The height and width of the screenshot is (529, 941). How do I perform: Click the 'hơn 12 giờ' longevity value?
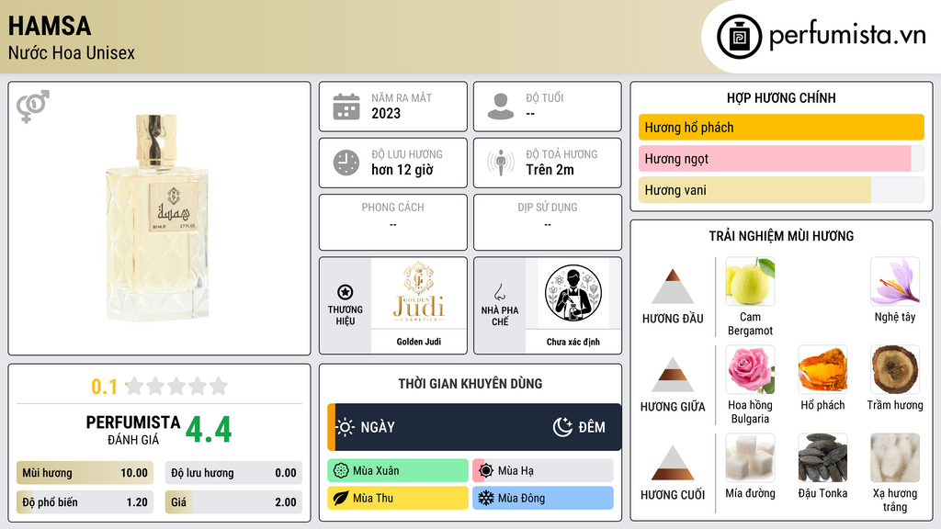[402, 170]
